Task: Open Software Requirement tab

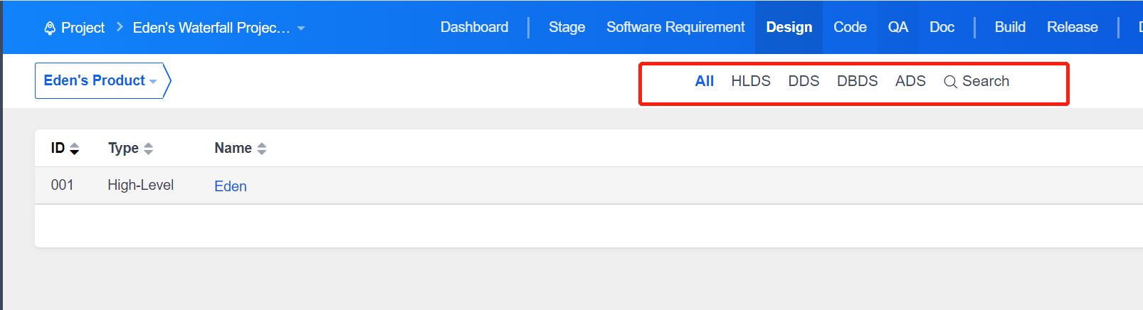Action: [675, 27]
